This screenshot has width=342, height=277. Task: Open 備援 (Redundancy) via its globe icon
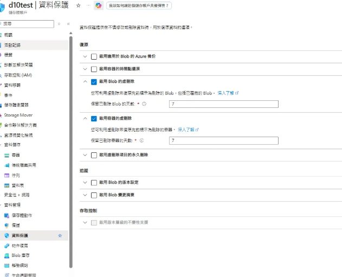click(x=7, y=226)
